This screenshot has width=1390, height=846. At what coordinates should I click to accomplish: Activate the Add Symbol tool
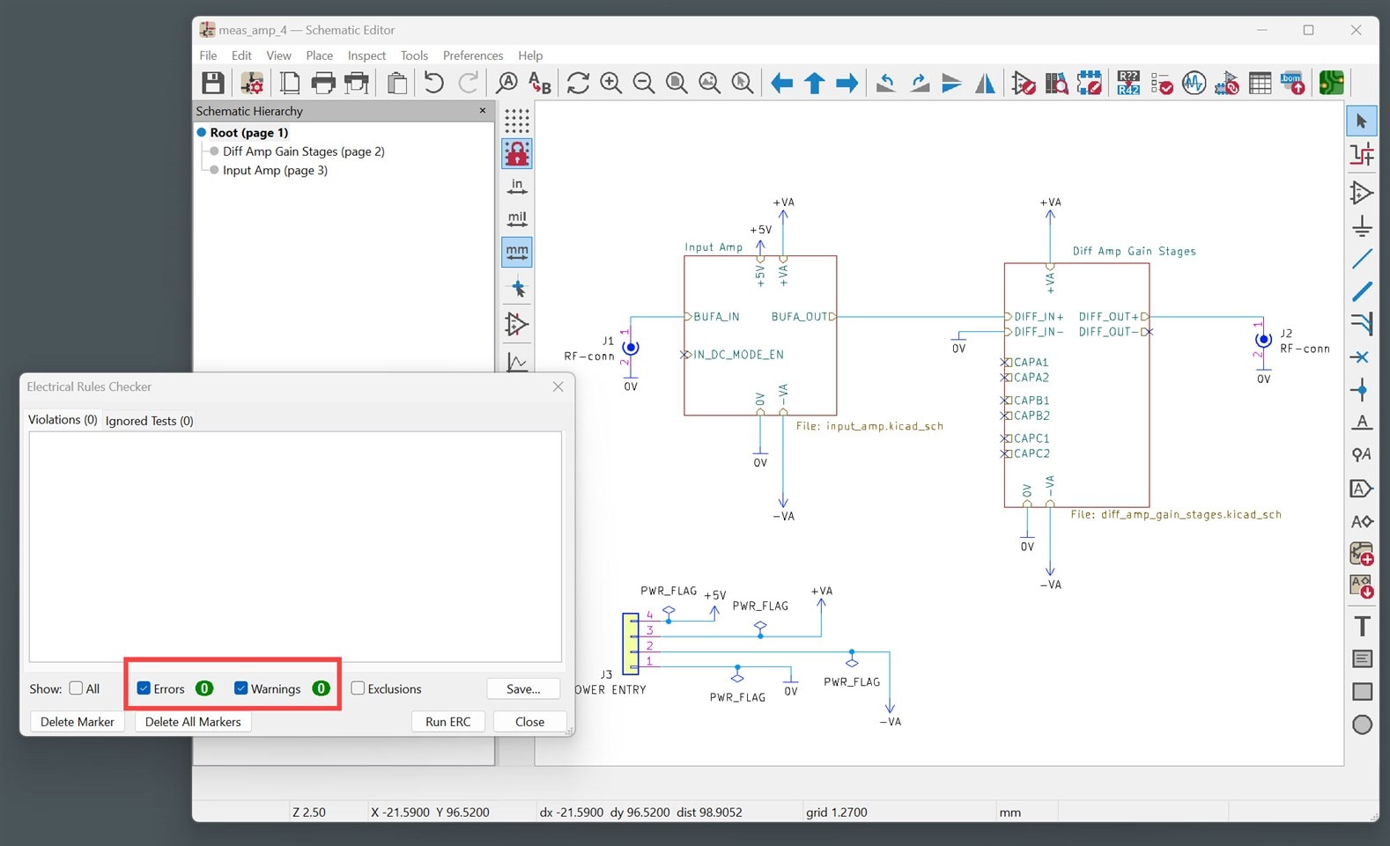[1362, 193]
